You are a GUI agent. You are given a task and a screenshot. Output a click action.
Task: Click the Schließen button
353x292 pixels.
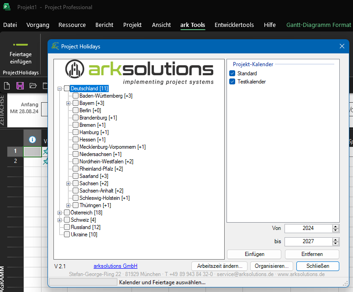coord(318,266)
